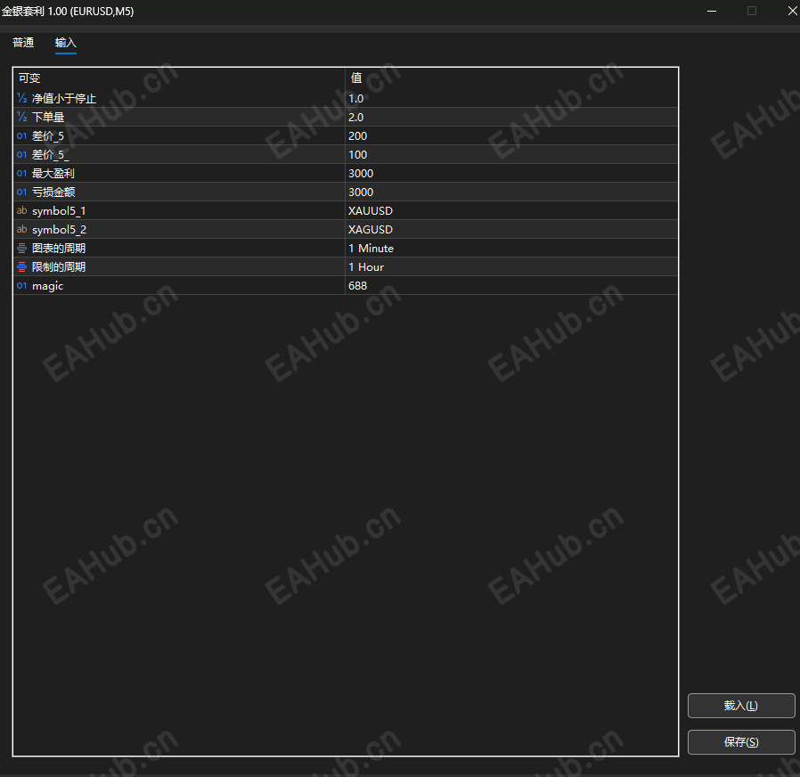Click the integer icon beside 差价_5_ (value 100)

point(22,154)
